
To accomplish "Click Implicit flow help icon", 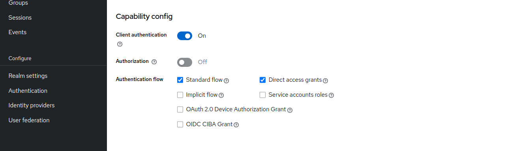I will coord(221,95).
